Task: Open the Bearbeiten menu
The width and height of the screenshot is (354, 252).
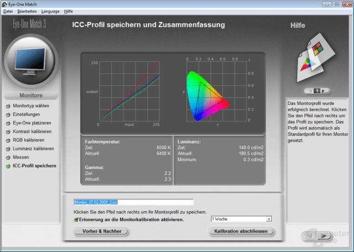Action: (x=27, y=11)
